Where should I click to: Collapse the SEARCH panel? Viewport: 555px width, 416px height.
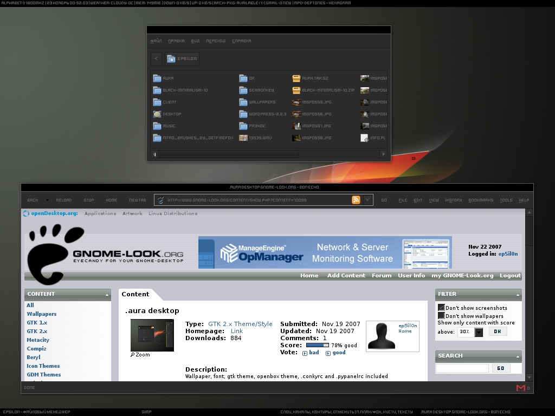(x=518, y=356)
